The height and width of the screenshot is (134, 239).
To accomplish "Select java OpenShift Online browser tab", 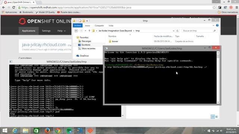I will [x=19, y=2].
